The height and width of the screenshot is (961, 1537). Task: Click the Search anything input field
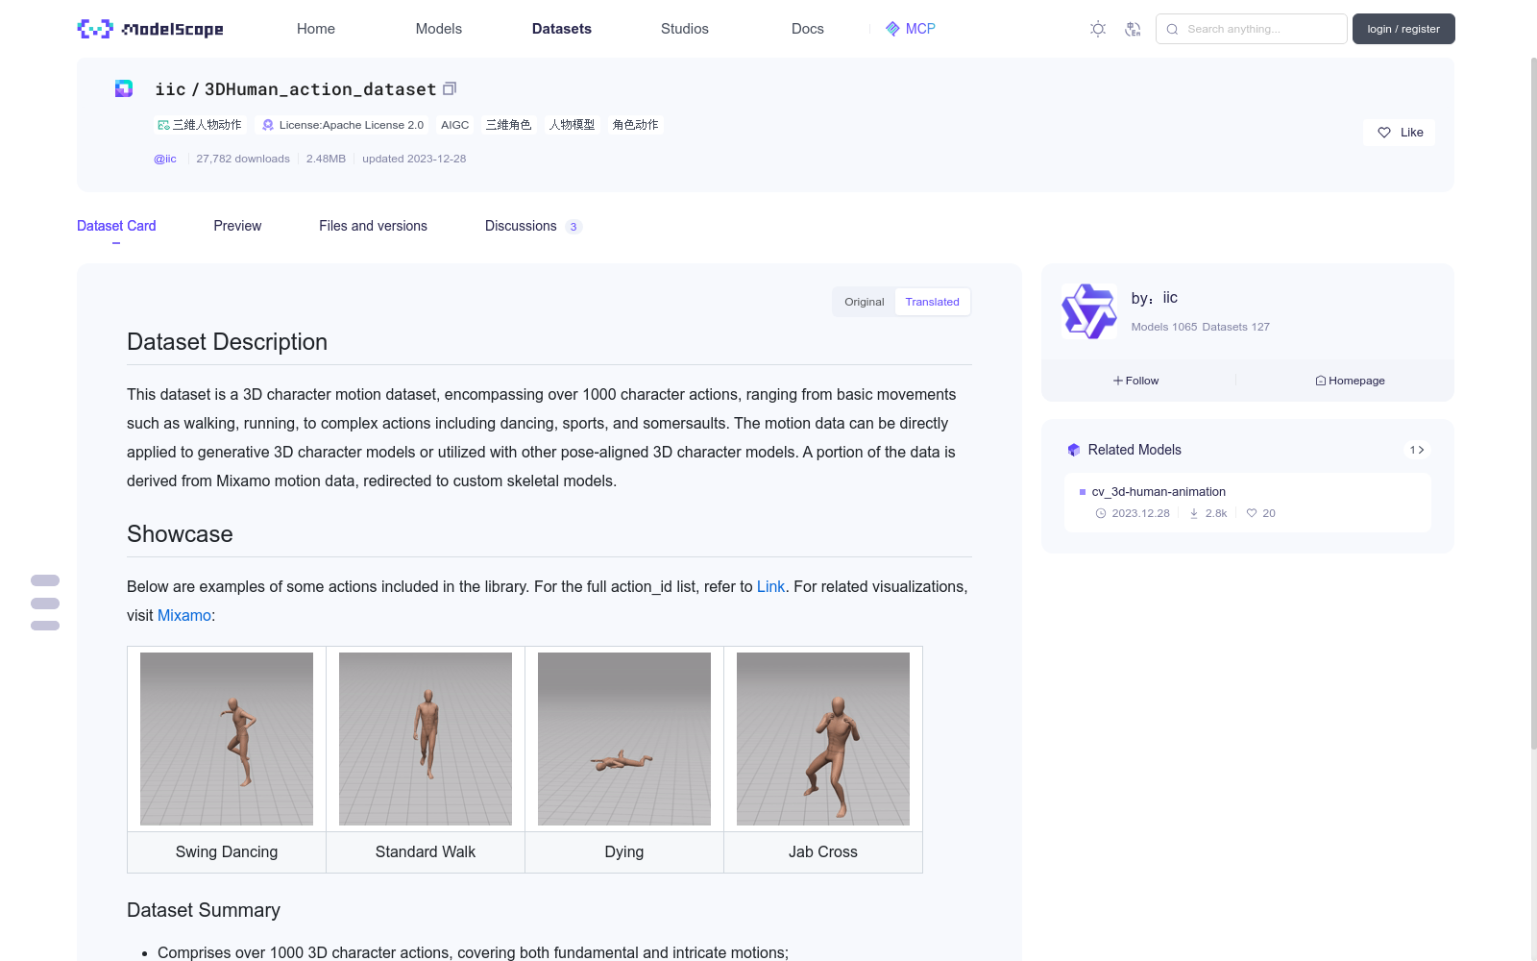click(x=1251, y=29)
